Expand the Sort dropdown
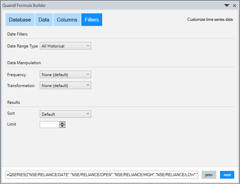This screenshot has width=240, height=184. click(65, 114)
